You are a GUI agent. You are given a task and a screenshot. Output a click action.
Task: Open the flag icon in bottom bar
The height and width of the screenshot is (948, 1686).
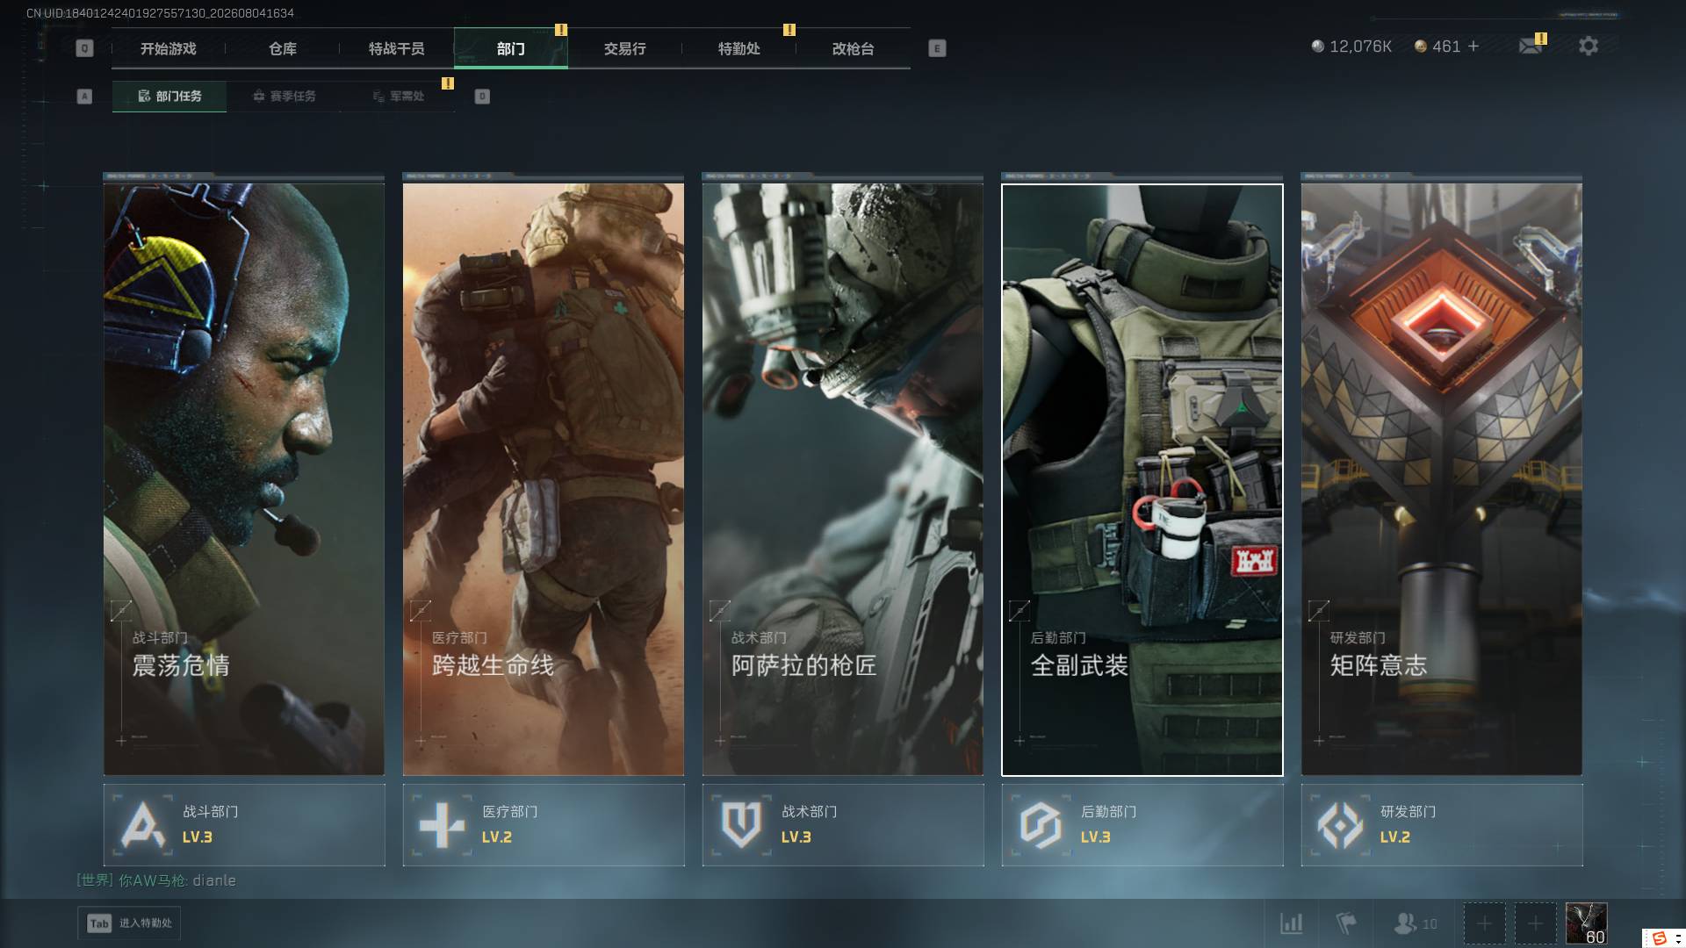[x=1345, y=923]
